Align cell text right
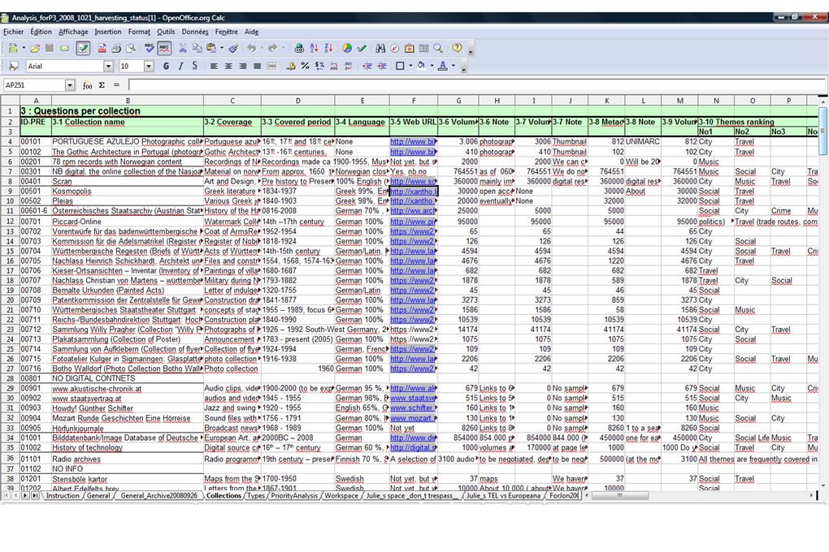The image size is (829, 552). pyautogui.click(x=242, y=66)
